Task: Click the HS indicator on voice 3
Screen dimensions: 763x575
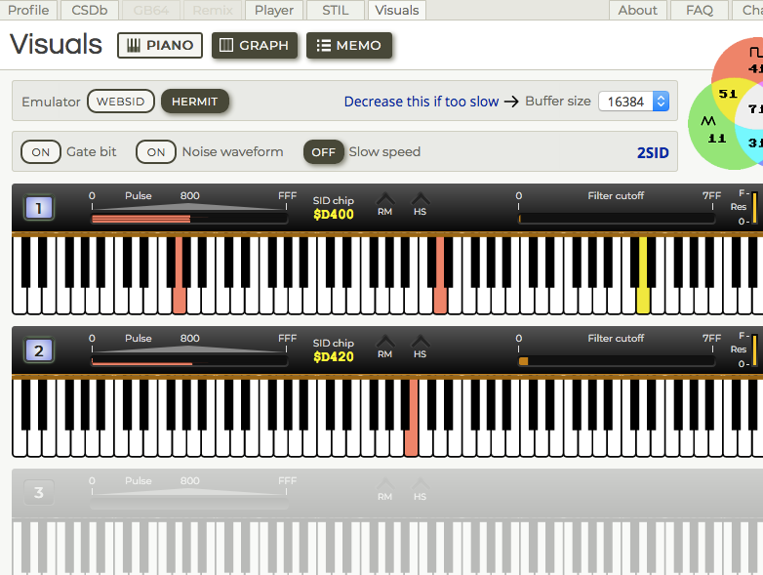Action: [420, 490]
